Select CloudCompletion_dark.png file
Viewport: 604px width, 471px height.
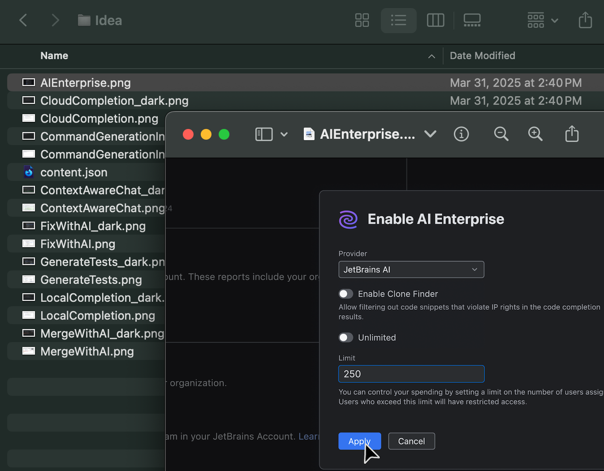point(114,101)
